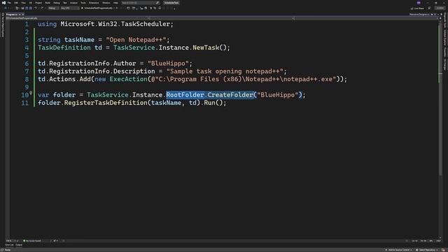Open the File menu

(9, 3)
